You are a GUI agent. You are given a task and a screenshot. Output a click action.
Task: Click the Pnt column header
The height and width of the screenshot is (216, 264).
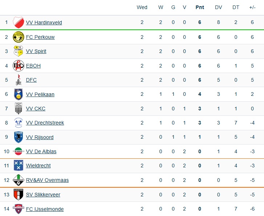[200, 7]
